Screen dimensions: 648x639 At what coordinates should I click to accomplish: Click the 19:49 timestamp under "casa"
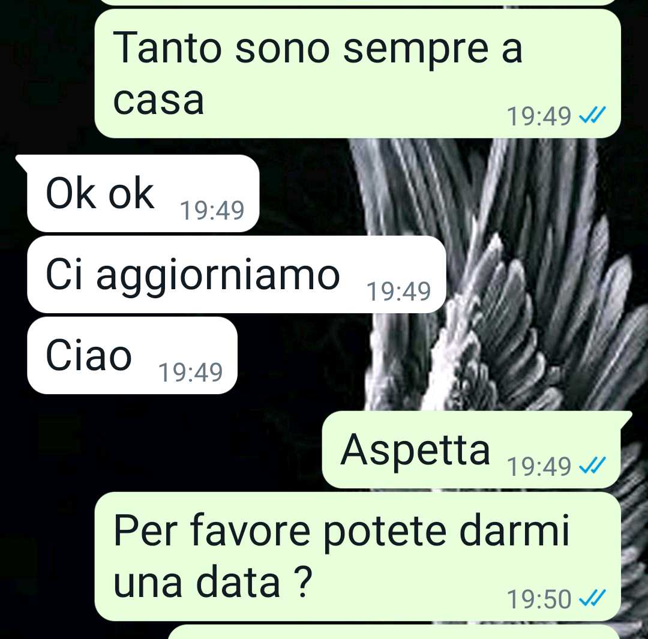coord(539,116)
